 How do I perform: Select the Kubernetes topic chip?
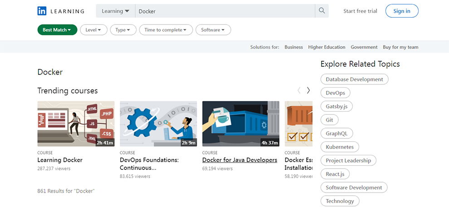pyautogui.click(x=340, y=147)
